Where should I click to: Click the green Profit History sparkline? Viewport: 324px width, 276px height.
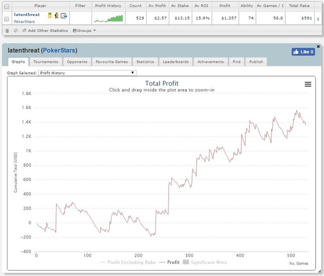[108, 18]
